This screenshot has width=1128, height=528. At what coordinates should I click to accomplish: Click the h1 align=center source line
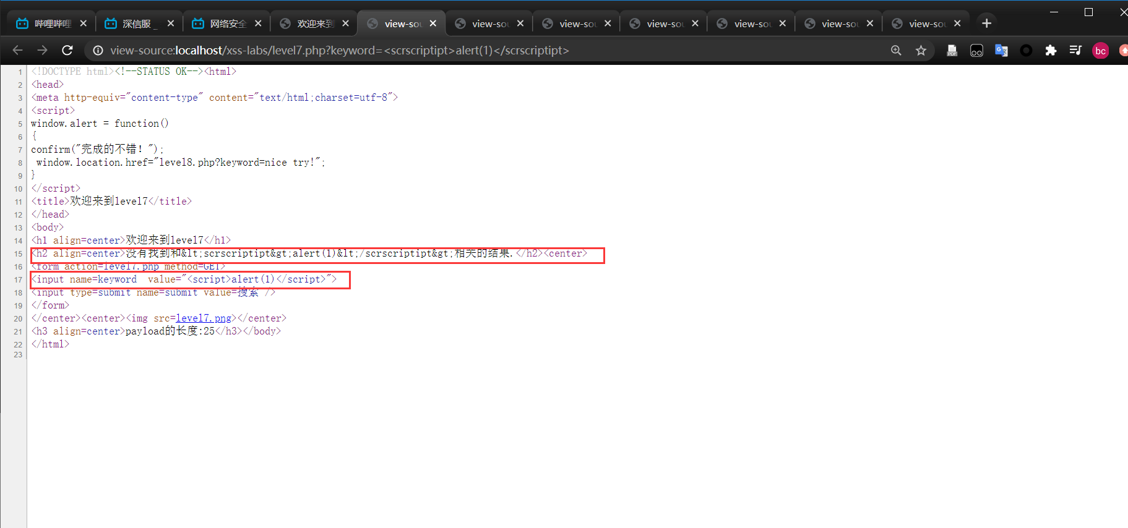pos(131,241)
